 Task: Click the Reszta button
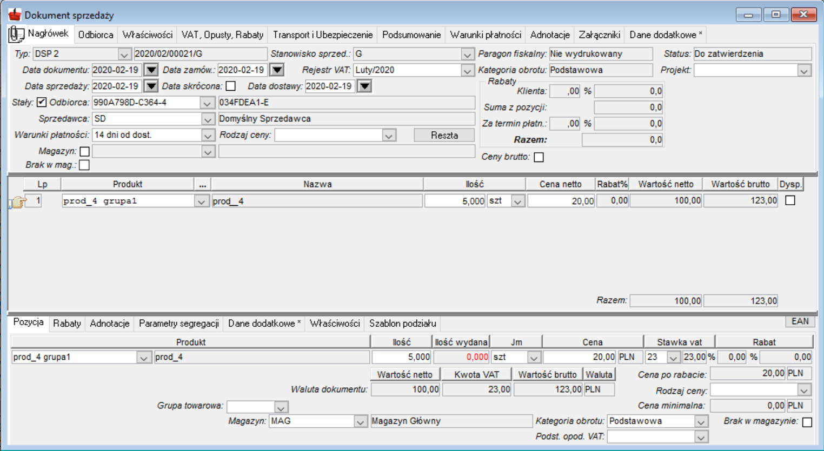444,135
